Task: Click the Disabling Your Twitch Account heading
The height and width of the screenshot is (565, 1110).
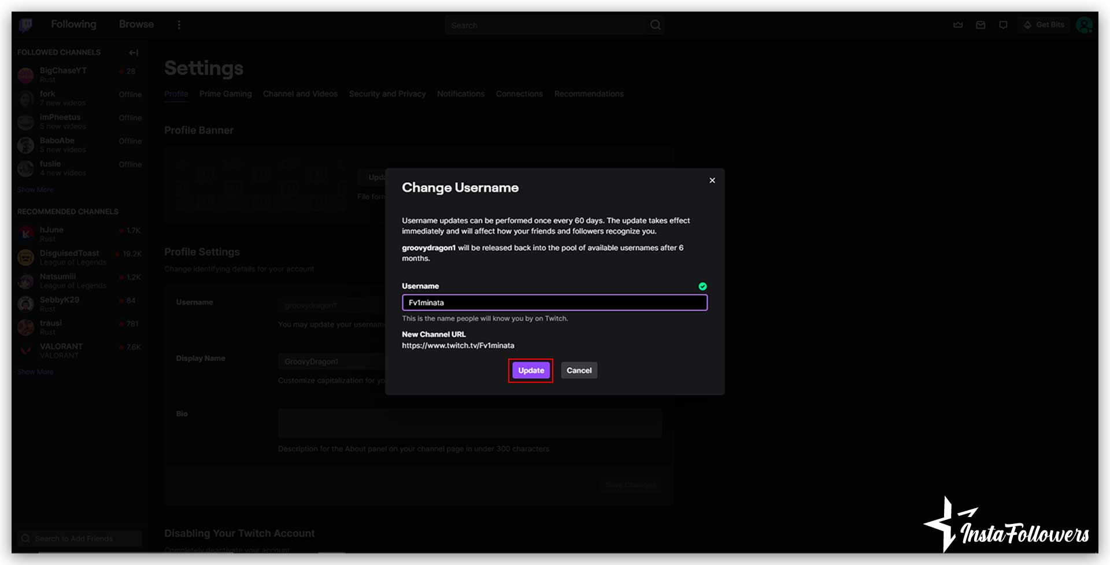Action: tap(239, 533)
